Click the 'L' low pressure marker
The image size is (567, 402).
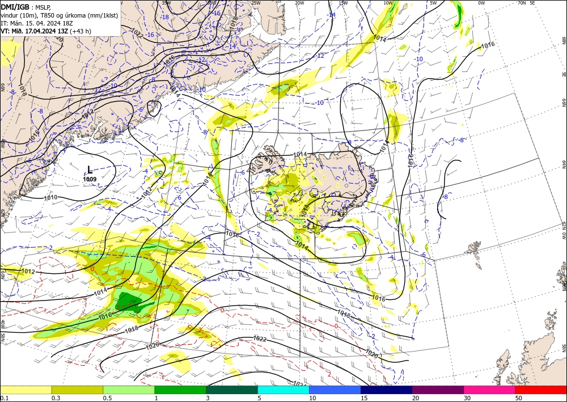(90, 170)
